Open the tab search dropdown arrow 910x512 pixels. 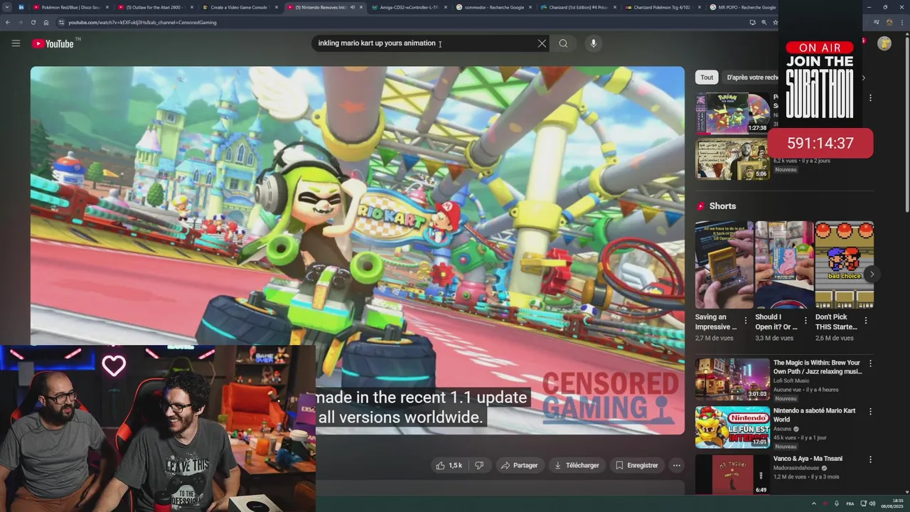point(7,7)
